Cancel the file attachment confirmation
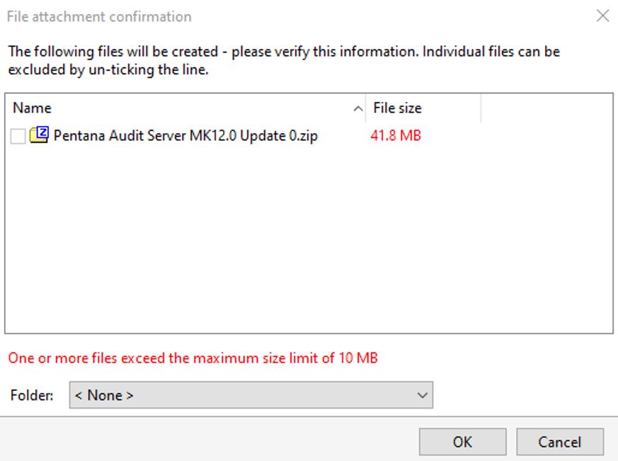618x461 pixels. tap(560, 442)
